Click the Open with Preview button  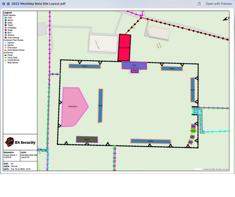(219, 4)
